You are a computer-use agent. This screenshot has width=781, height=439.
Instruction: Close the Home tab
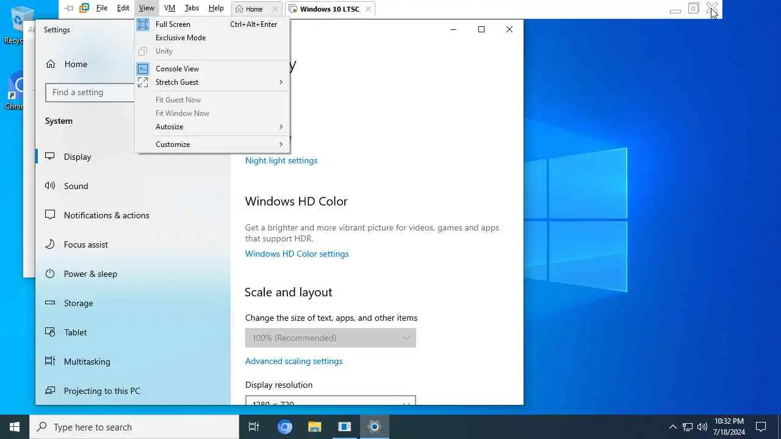tap(275, 9)
